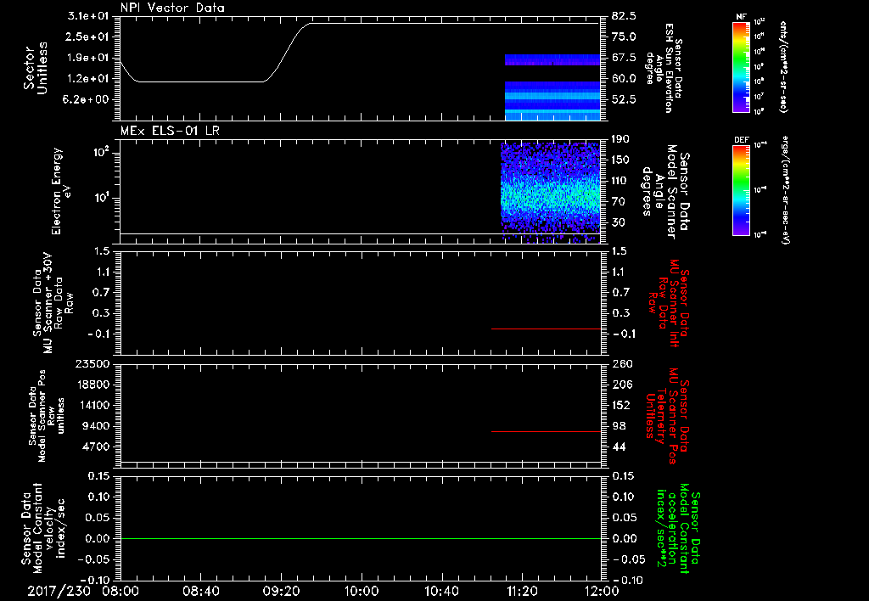Click the 23500 scanner position tick value
Viewport: 869px width, 601px height.
coord(93,364)
